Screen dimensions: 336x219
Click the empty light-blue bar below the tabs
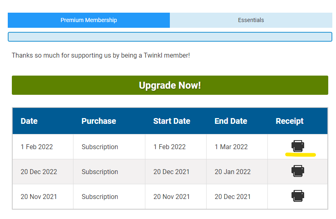pos(170,37)
